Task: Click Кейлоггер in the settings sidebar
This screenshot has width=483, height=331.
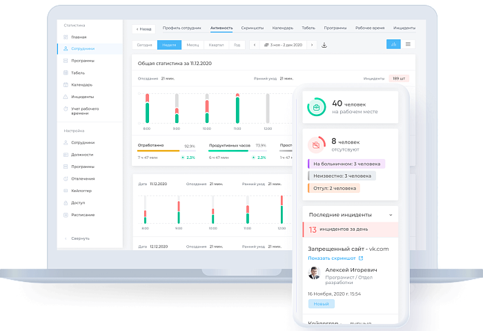Action: (x=81, y=190)
